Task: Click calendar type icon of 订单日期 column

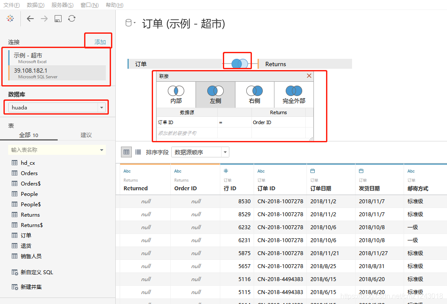Action: (x=313, y=171)
